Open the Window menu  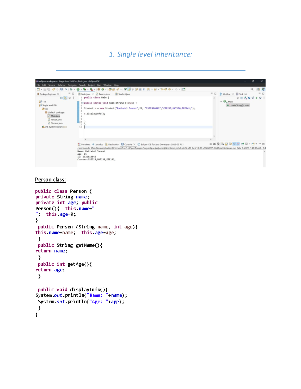[107, 85]
